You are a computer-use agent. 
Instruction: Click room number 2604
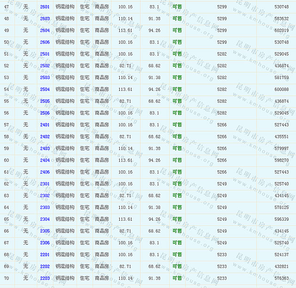45,31
